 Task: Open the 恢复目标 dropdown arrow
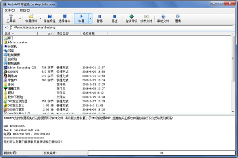coord(40,19)
